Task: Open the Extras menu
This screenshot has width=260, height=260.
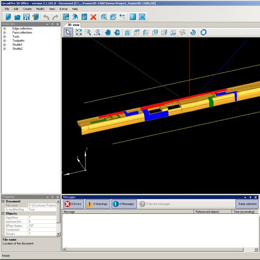Action: [63, 9]
